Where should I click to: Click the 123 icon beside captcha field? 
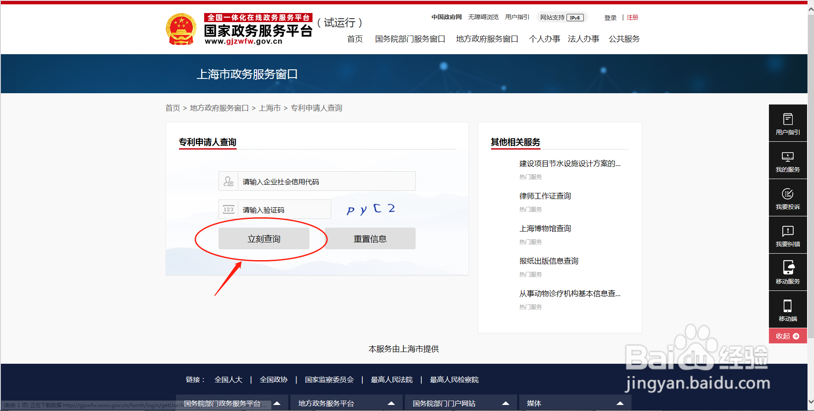click(228, 209)
